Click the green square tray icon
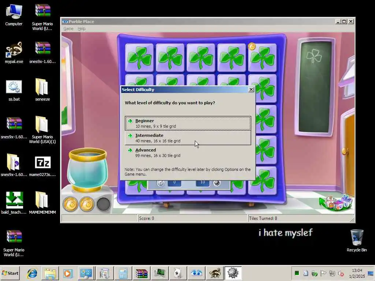Image resolution: width=375 pixels, height=281 pixels. click(297, 273)
